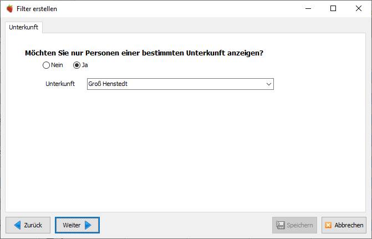Screen dimensions: 372x239
Task: Open the Groß Henstedt combo box
Action: (x=180, y=84)
